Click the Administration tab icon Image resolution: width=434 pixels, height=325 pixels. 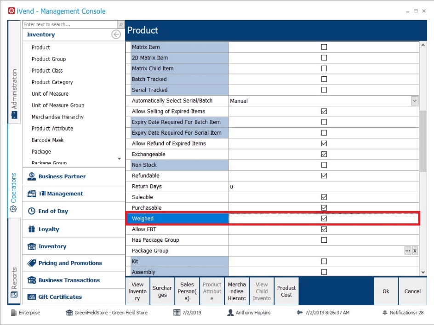(14, 115)
